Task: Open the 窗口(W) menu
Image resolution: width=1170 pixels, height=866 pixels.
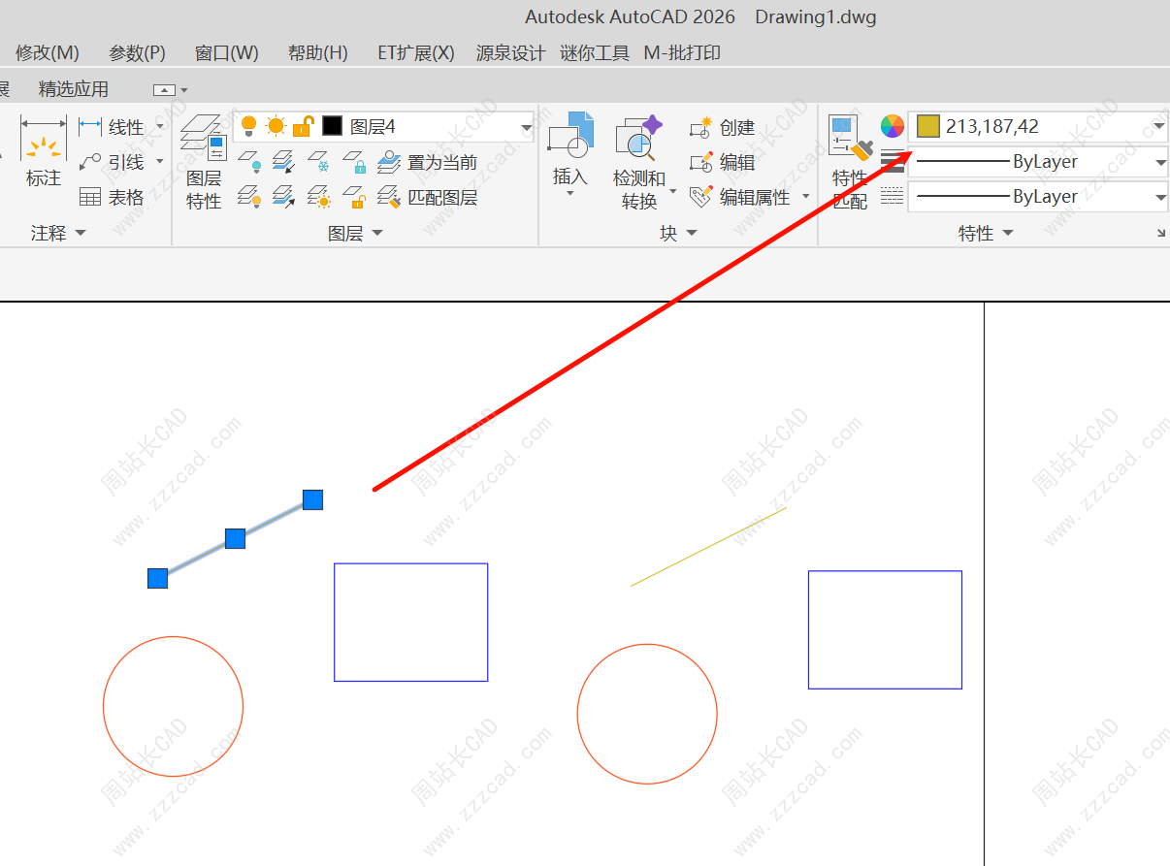Action: pos(226,52)
